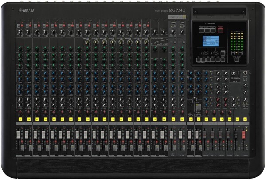266x180 pixels.
Task: Click the black Mono master fader
Action: (236, 135)
